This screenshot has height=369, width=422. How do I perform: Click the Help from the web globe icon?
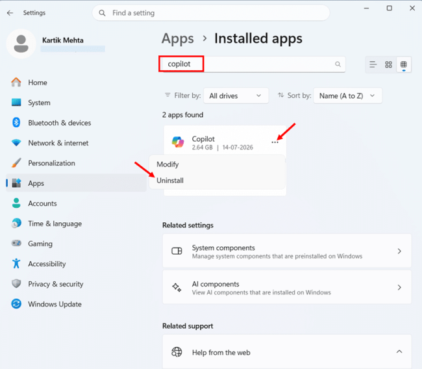click(177, 351)
